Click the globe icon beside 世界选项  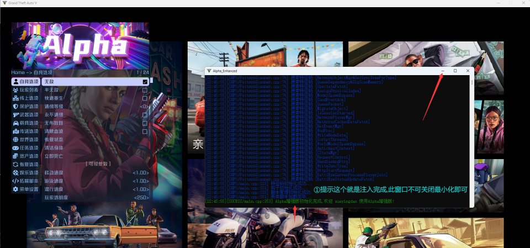tap(15, 140)
